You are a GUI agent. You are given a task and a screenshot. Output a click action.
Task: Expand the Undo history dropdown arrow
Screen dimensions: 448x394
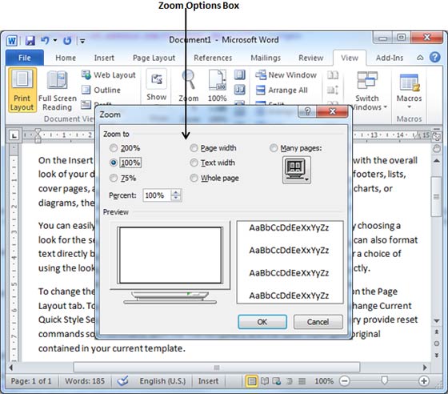click(55, 40)
